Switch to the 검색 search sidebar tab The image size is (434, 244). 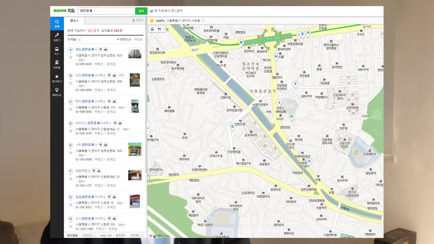coord(56,23)
